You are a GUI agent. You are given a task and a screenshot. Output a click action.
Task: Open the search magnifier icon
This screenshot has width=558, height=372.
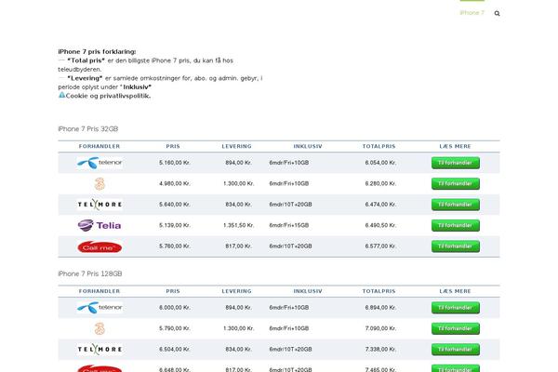(x=497, y=14)
